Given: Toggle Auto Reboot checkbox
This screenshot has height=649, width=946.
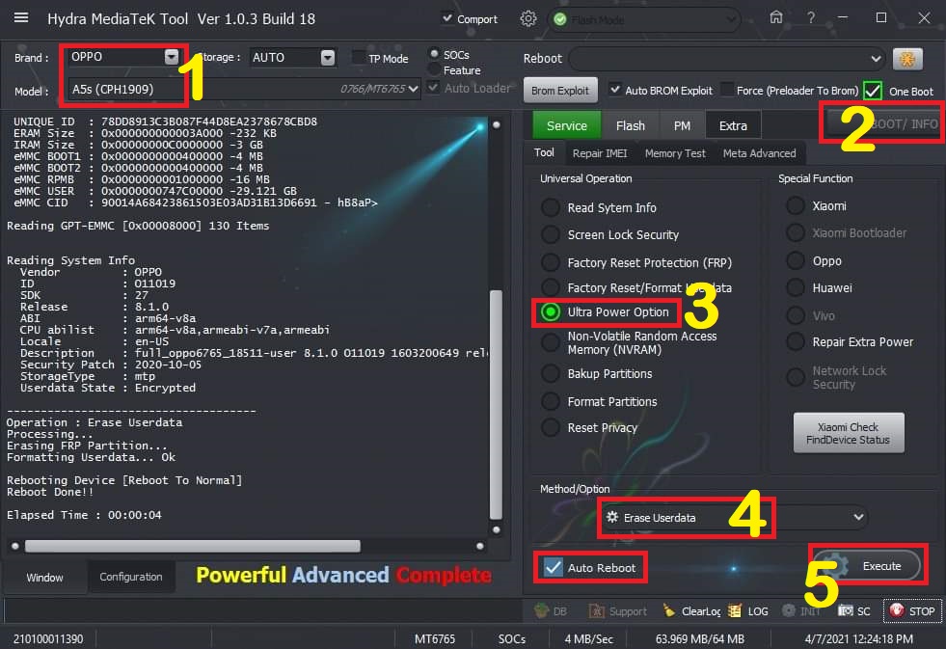Looking at the screenshot, I should pyautogui.click(x=553, y=567).
